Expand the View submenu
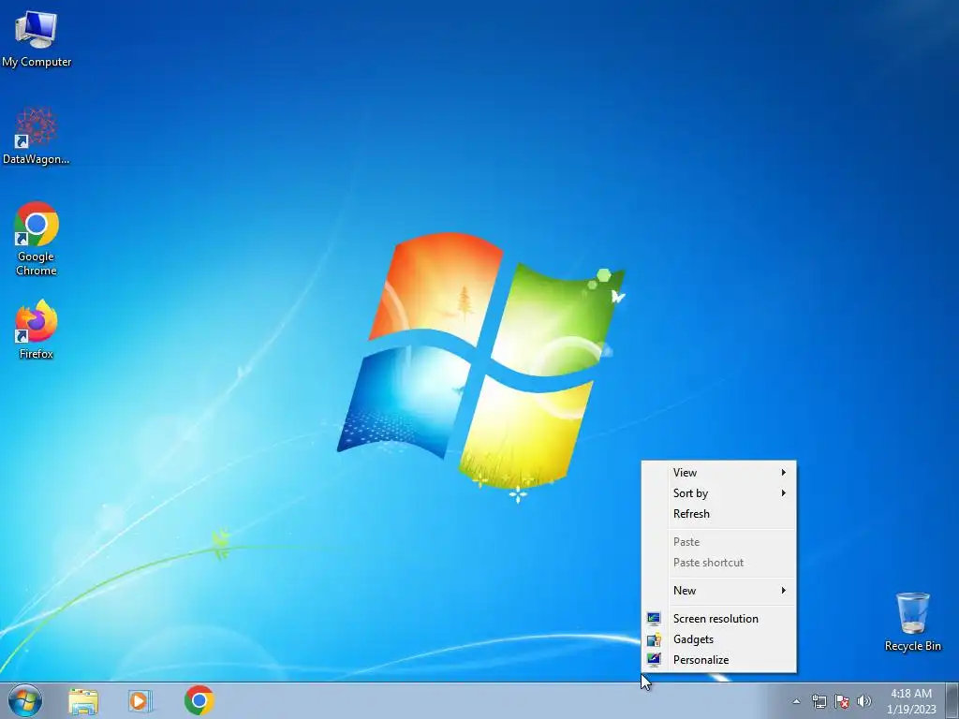Image resolution: width=959 pixels, height=719 pixels. 718,473
